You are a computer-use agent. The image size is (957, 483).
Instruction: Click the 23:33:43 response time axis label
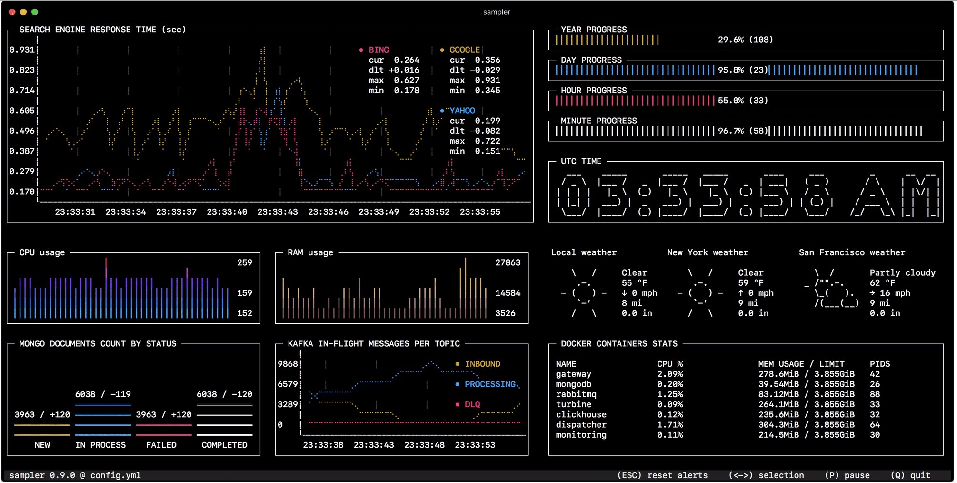click(278, 212)
